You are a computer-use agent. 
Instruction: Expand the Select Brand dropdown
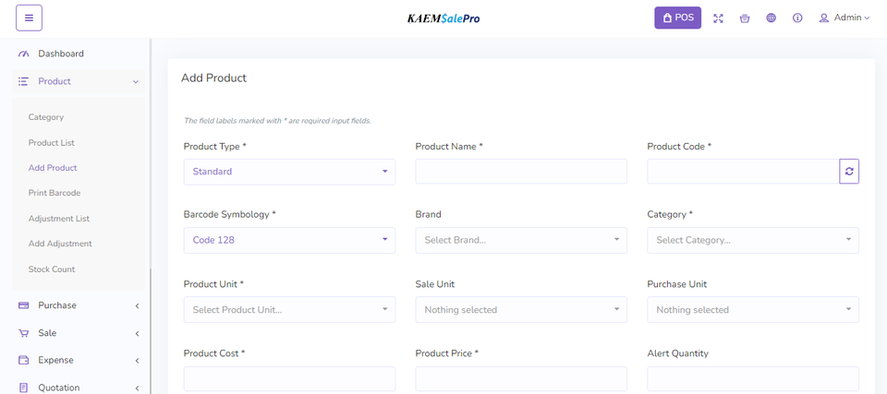click(521, 240)
